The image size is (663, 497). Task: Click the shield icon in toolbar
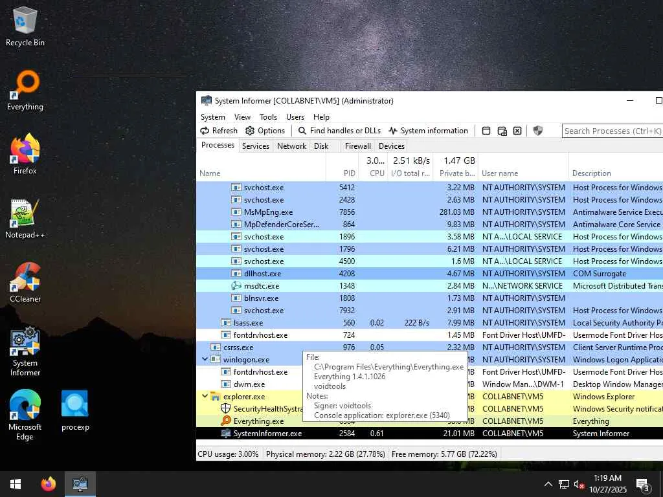click(x=538, y=131)
